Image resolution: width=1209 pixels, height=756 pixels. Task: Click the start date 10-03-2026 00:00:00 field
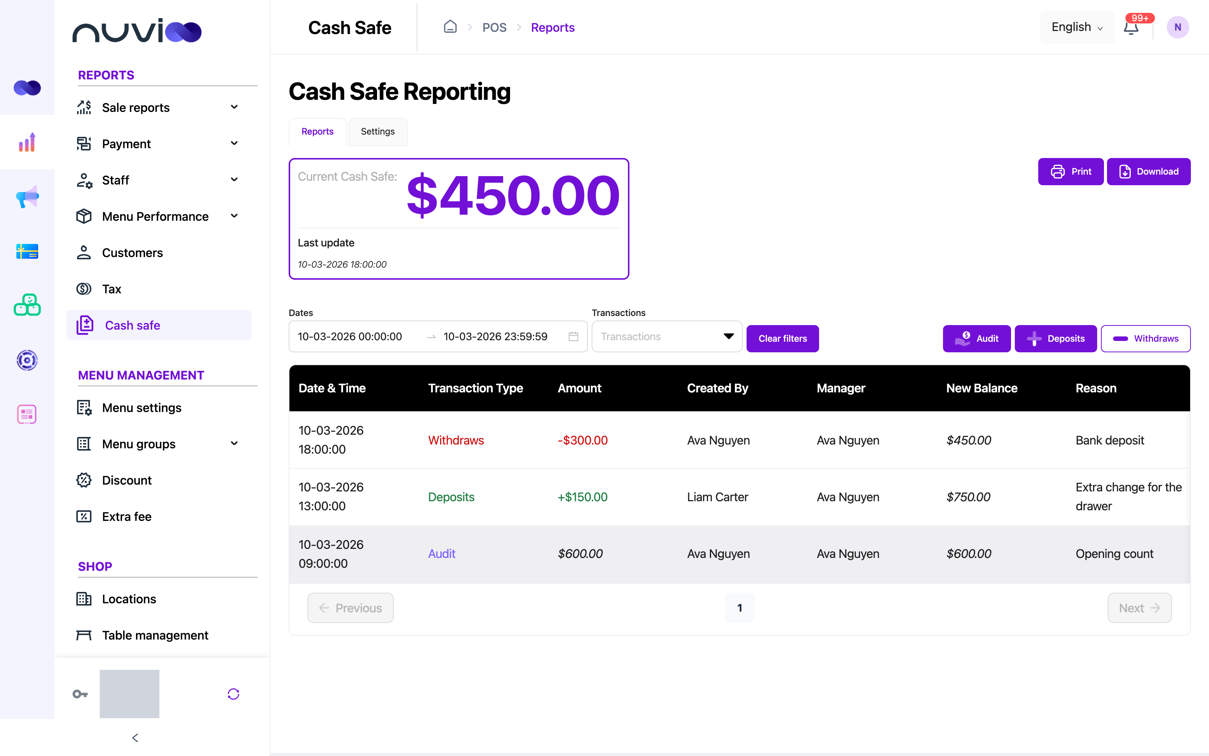[x=350, y=336]
